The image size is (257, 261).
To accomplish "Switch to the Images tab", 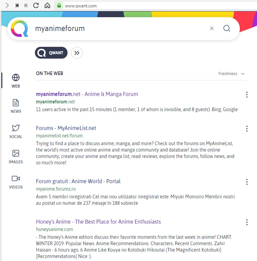I will click(16, 157).
